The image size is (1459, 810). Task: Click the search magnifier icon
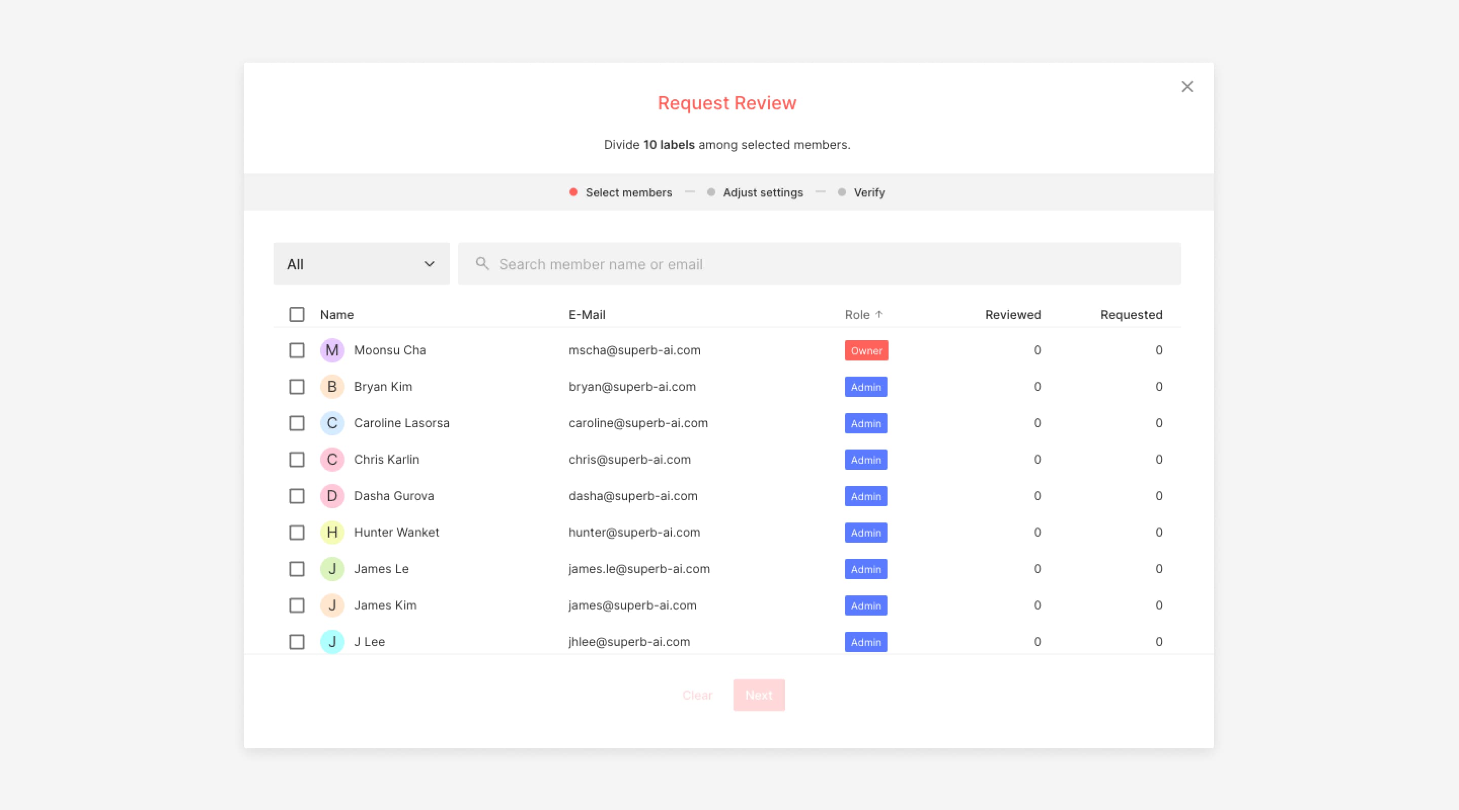[482, 263]
